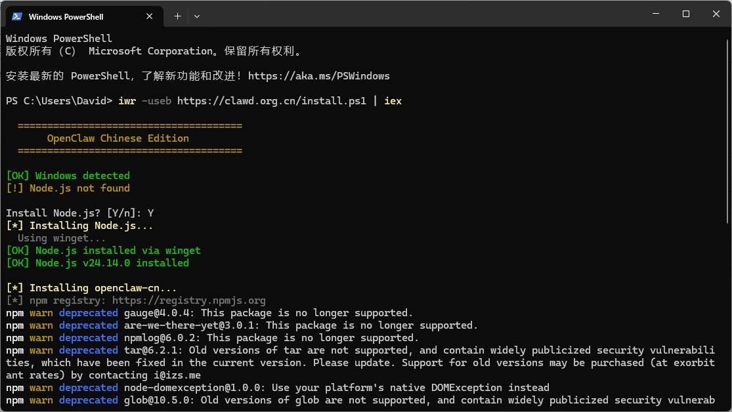Click the iwr command text
Screen dimensions: 732x412
(x=127, y=101)
